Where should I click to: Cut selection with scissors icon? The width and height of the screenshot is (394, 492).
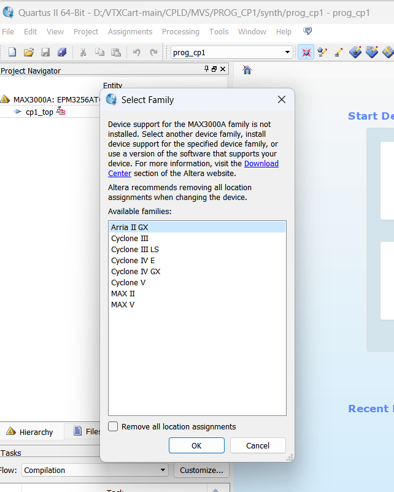point(83,52)
